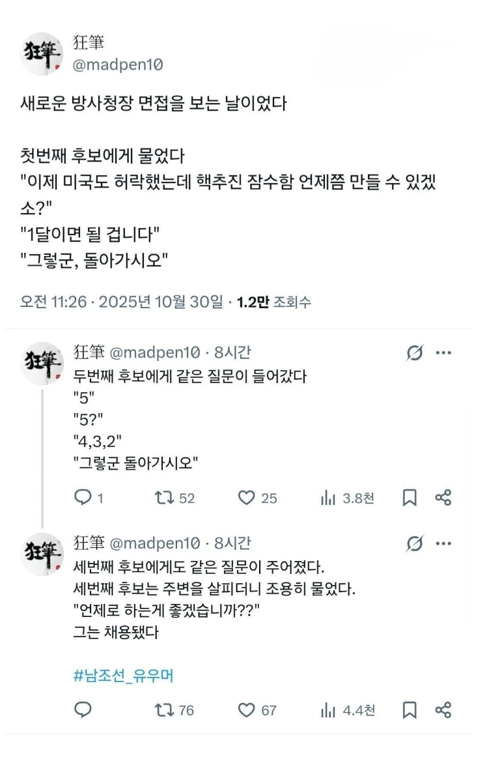Open @madpen10 handle in main tweet

[x=118, y=64]
